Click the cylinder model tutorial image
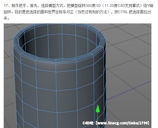Screen dimensions: 158x128 [78, 76]
